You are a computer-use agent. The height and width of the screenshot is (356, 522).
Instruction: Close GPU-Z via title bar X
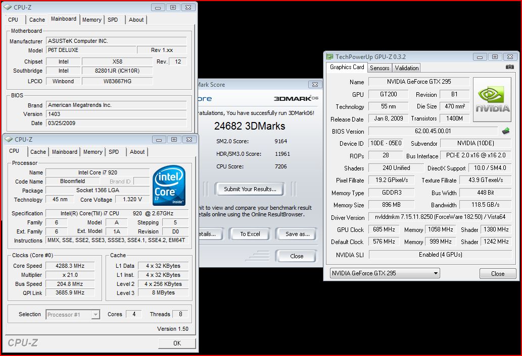510,57
